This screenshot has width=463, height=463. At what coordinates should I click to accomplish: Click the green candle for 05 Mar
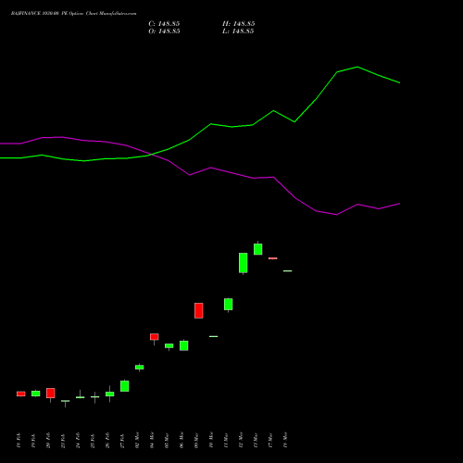pyautogui.click(x=169, y=345)
